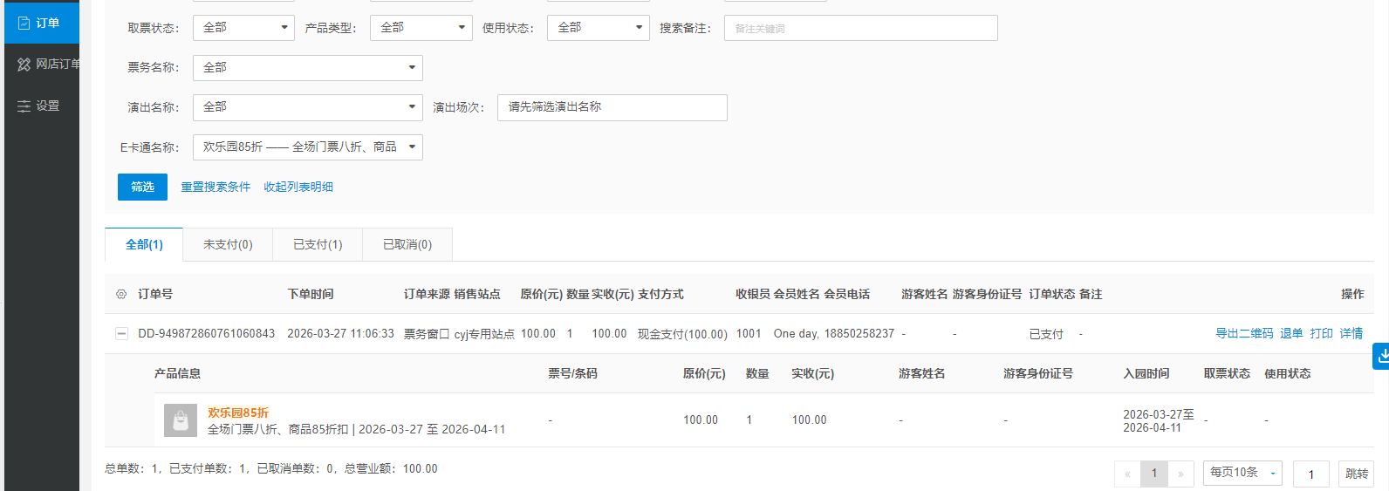Click the blue download icon at right edge

1382,356
